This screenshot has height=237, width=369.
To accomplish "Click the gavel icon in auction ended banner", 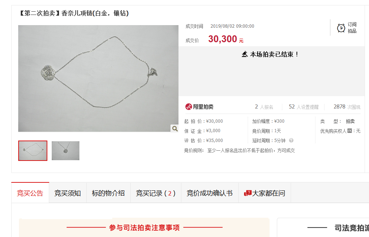I will (245, 54).
